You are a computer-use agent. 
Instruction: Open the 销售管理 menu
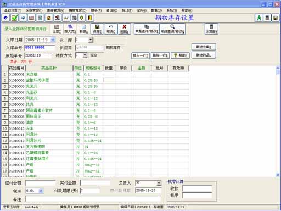77,10
